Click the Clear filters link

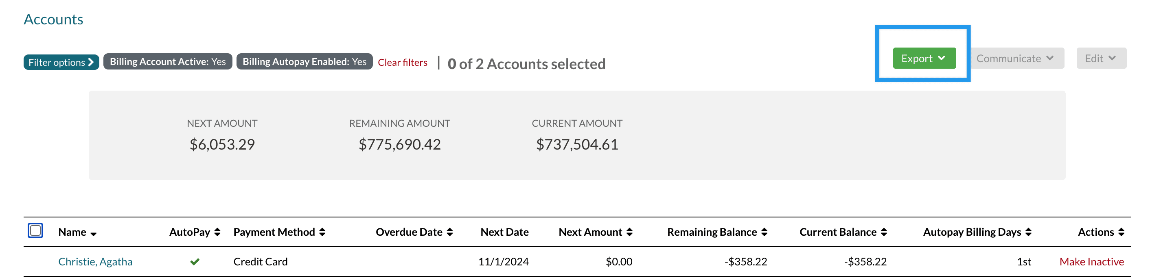pos(403,63)
